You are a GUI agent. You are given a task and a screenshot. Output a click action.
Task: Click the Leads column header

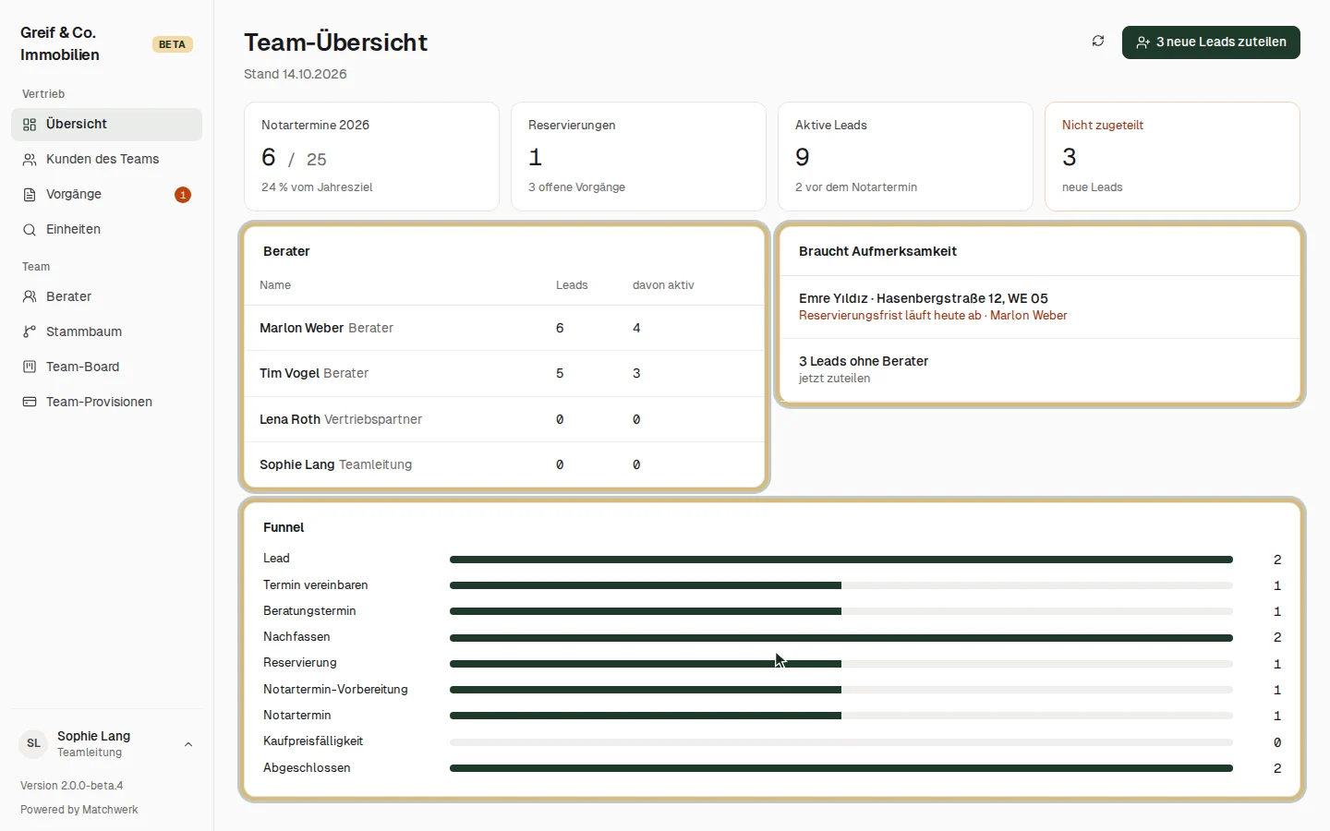(572, 285)
